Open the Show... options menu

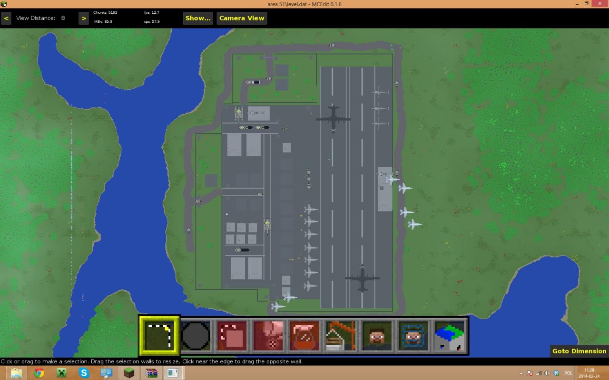pyautogui.click(x=198, y=18)
